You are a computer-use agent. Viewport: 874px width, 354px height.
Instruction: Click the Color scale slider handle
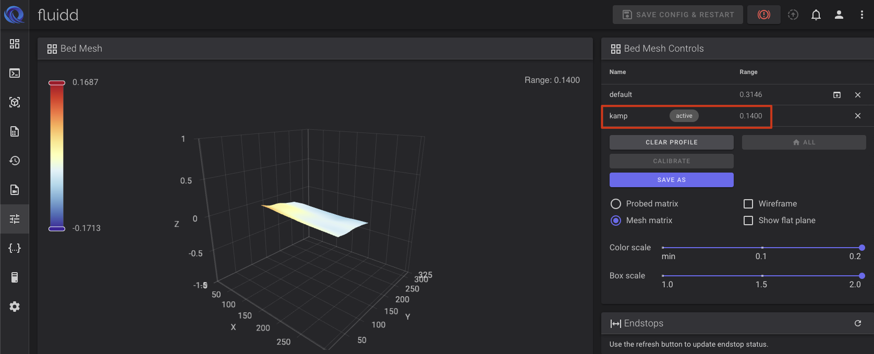(x=861, y=248)
